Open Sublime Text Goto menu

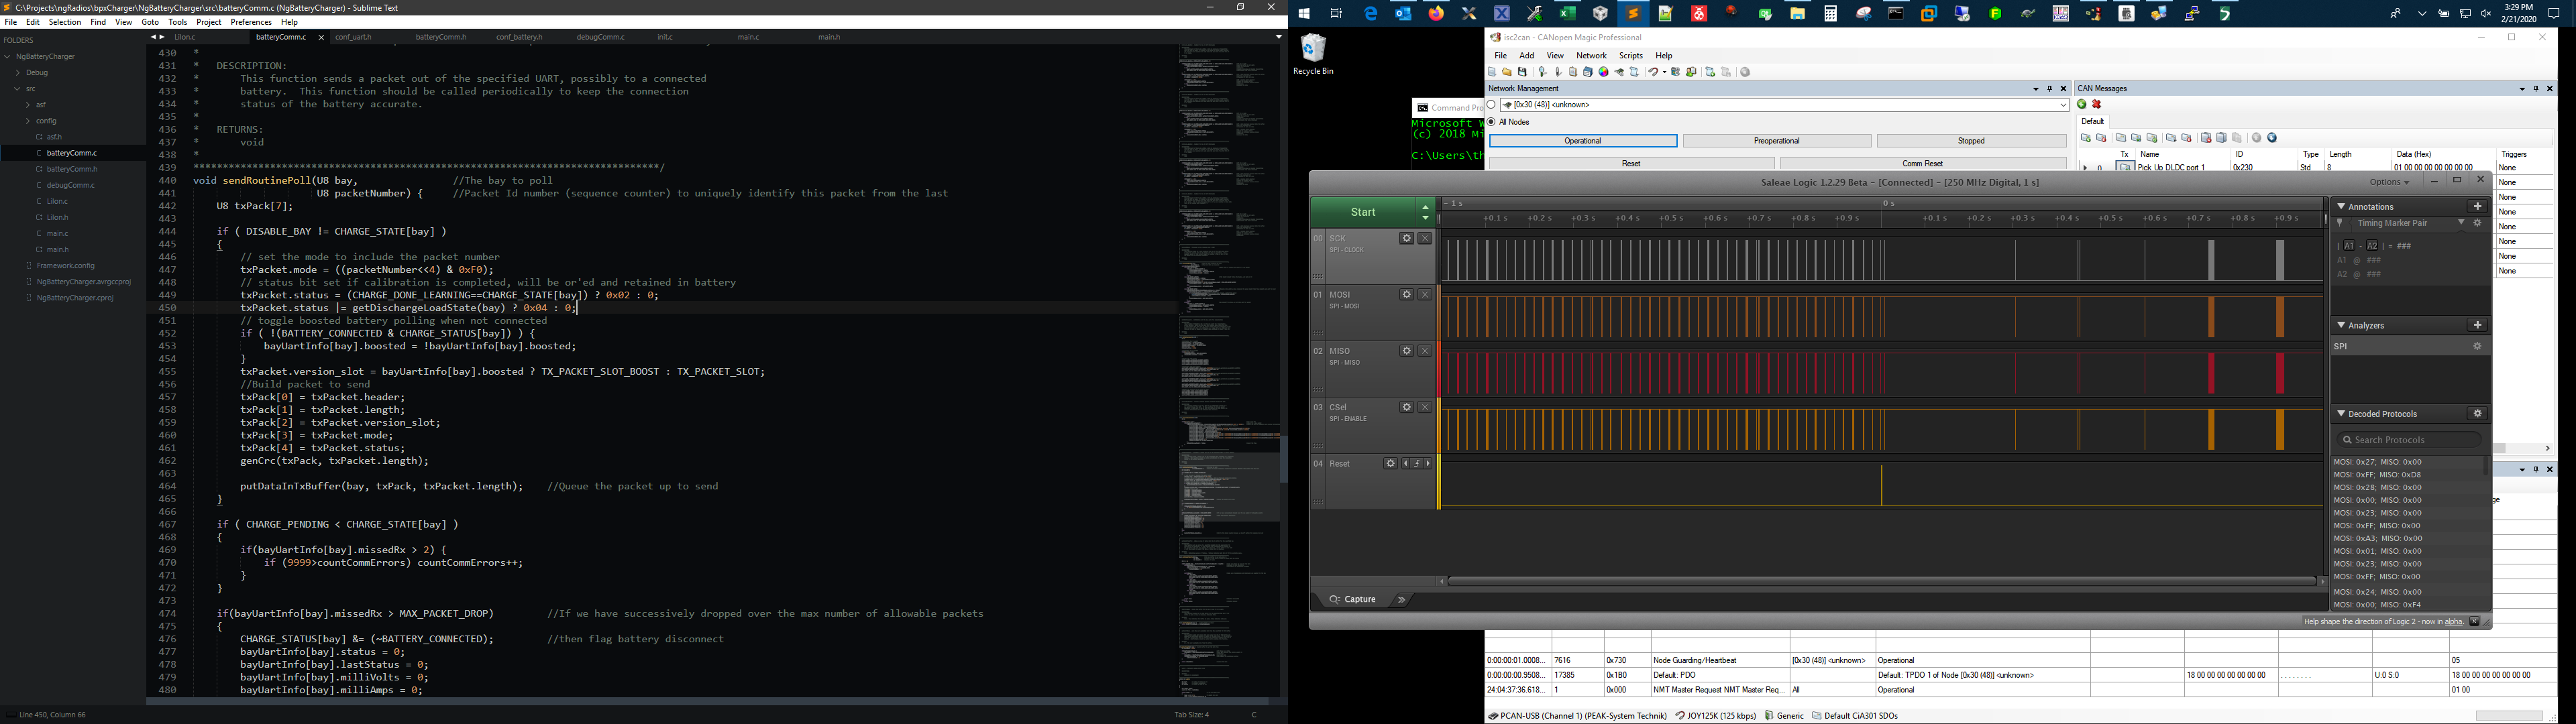[150, 22]
